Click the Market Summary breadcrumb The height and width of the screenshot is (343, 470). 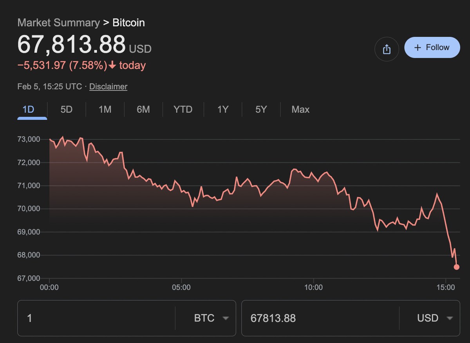coord(58,23)
